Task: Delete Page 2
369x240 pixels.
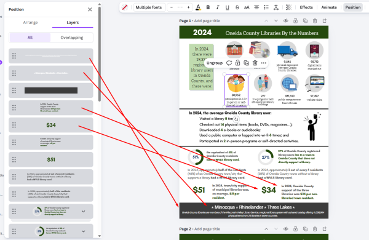Action: pyautogui.click(x=315, y=229)
